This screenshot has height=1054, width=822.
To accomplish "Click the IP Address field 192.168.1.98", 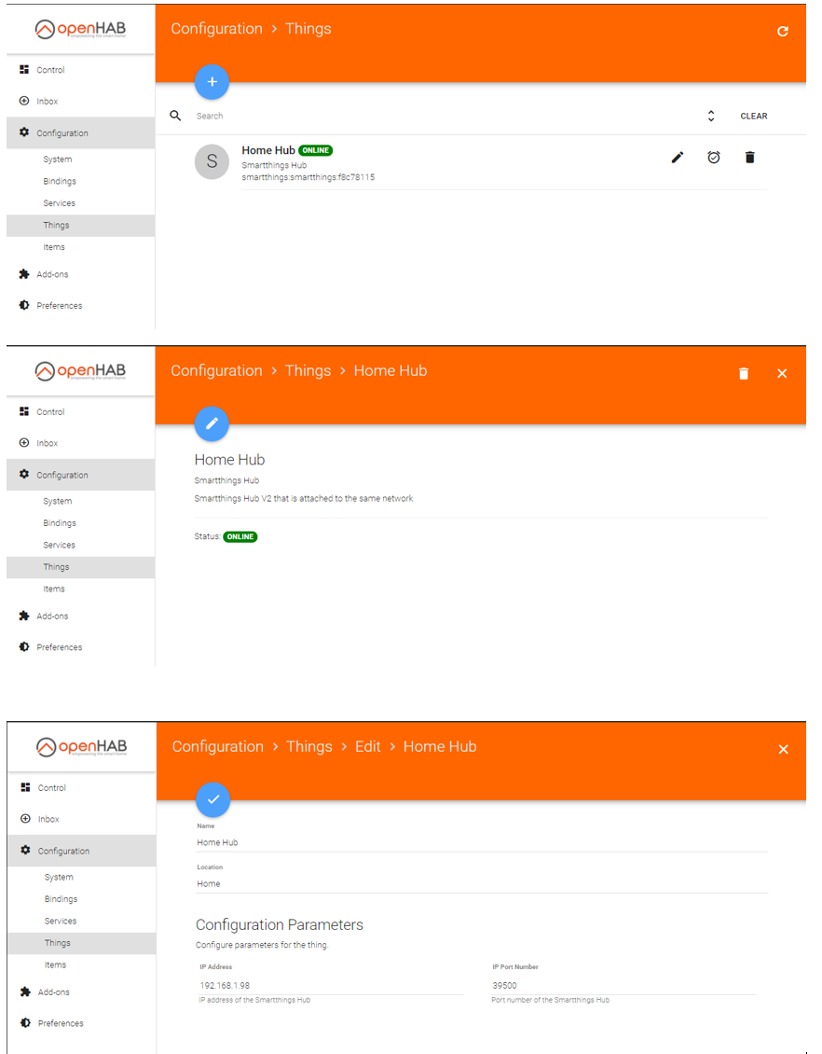I will click(x=331, y=985).
